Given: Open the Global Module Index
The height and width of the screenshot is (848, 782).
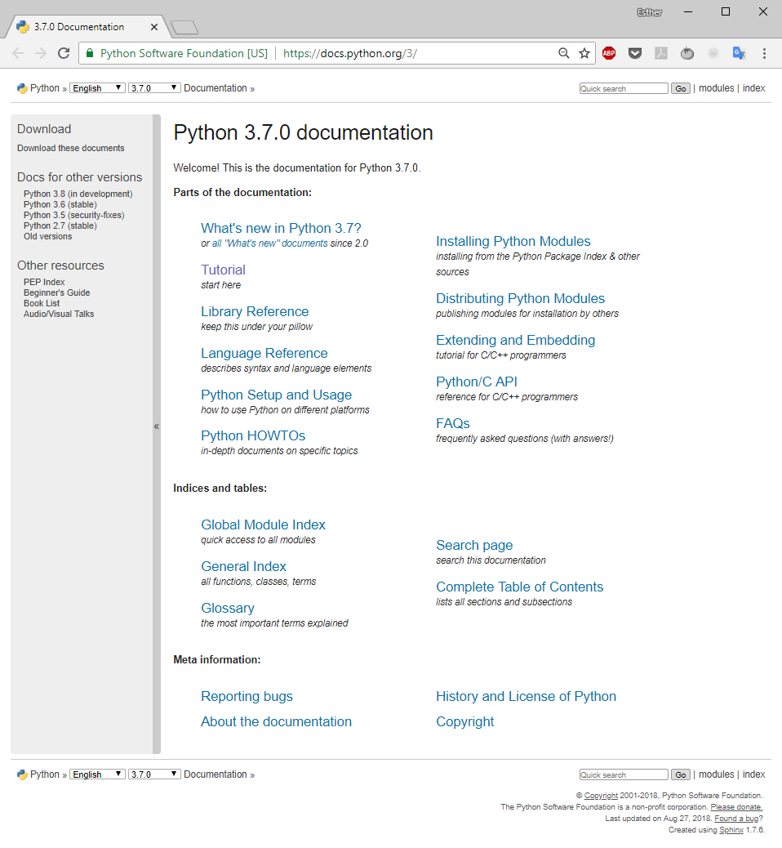Looking at the screenshot, I should (x=263, y=524).
